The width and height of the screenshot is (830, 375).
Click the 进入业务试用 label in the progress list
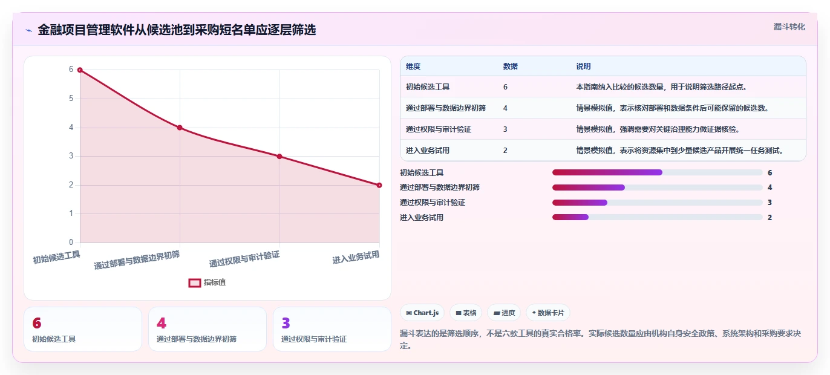click(422, 218)
